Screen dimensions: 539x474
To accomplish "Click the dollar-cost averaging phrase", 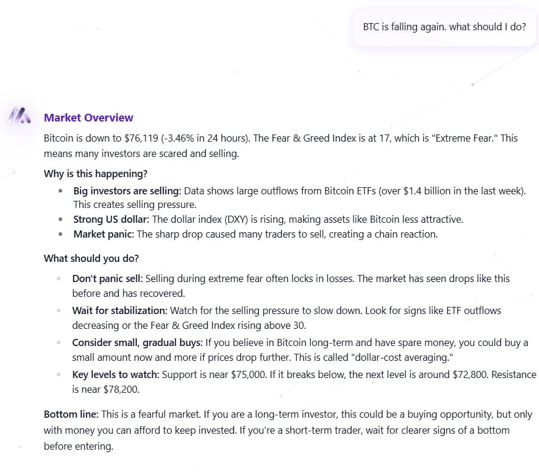I will click(403, 357).
